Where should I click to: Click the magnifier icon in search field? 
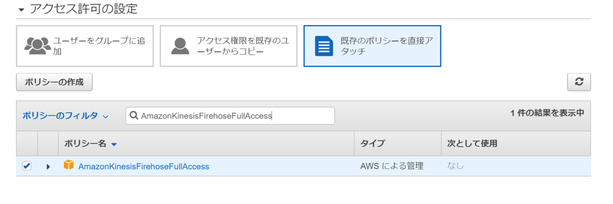(134, 116)
